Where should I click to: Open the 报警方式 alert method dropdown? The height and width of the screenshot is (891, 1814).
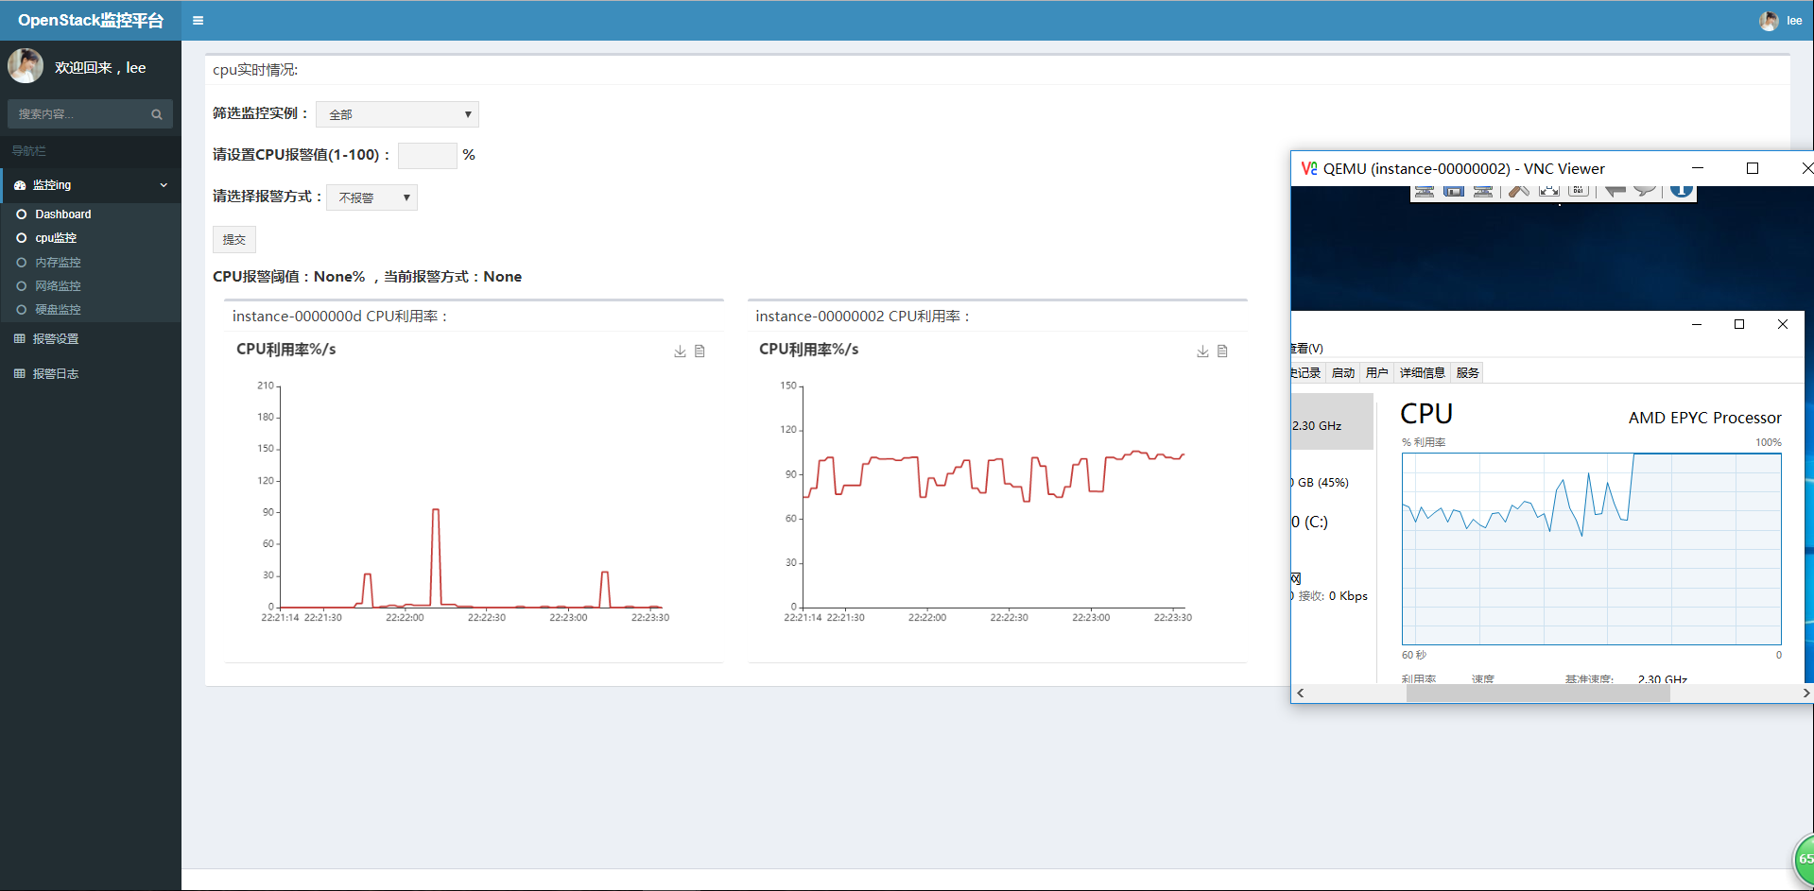pyautogui.click(x=371, y=197)
